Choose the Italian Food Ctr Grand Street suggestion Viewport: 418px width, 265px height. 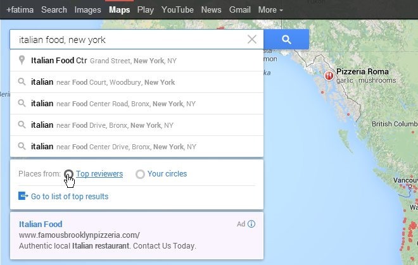pyautogui.click(x=137, y=61)
